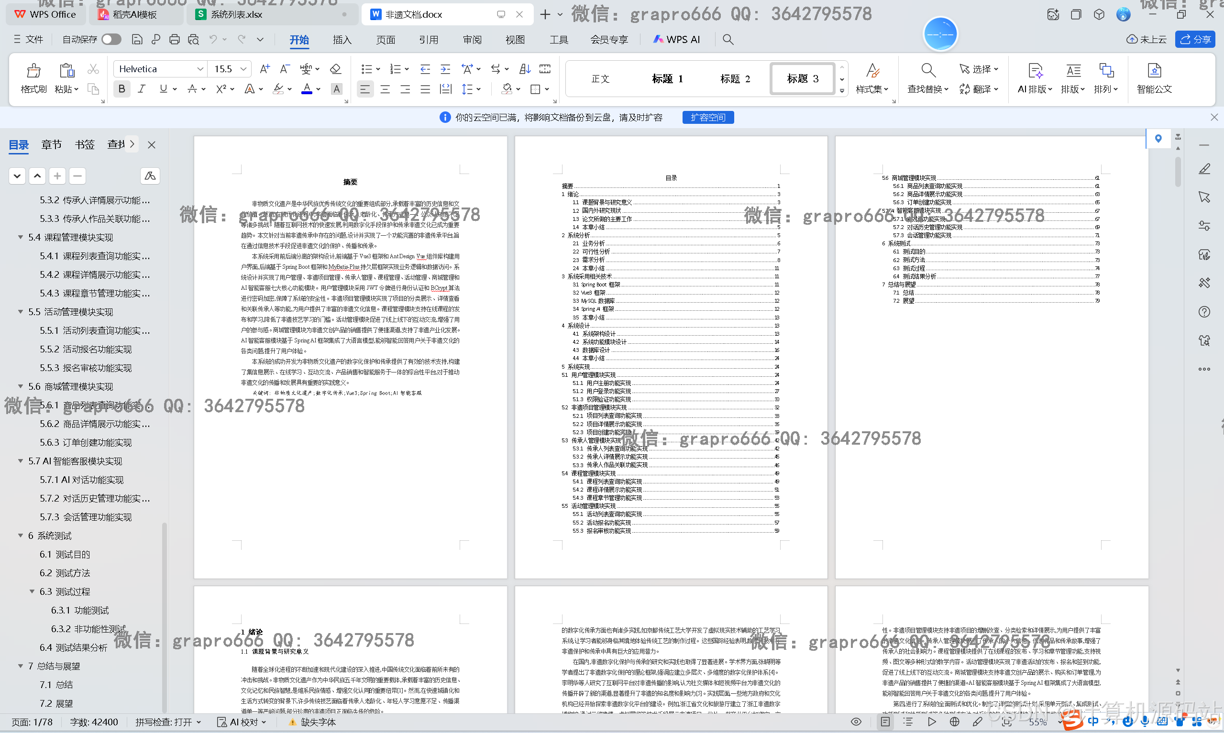Click the center align paragraph icon
The image size is (1224, 733).
coord(385,89)
